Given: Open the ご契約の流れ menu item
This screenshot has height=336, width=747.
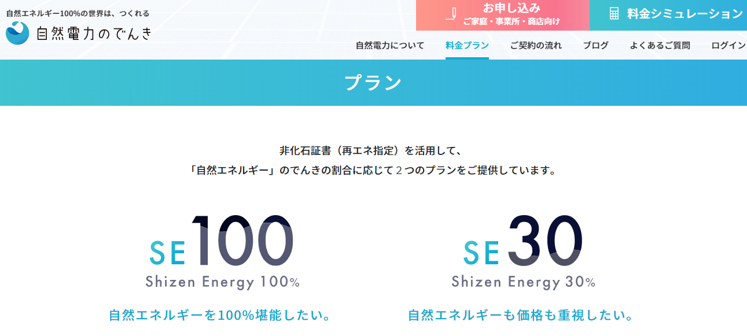Looking at the screenshot, I should coord(536,46).
